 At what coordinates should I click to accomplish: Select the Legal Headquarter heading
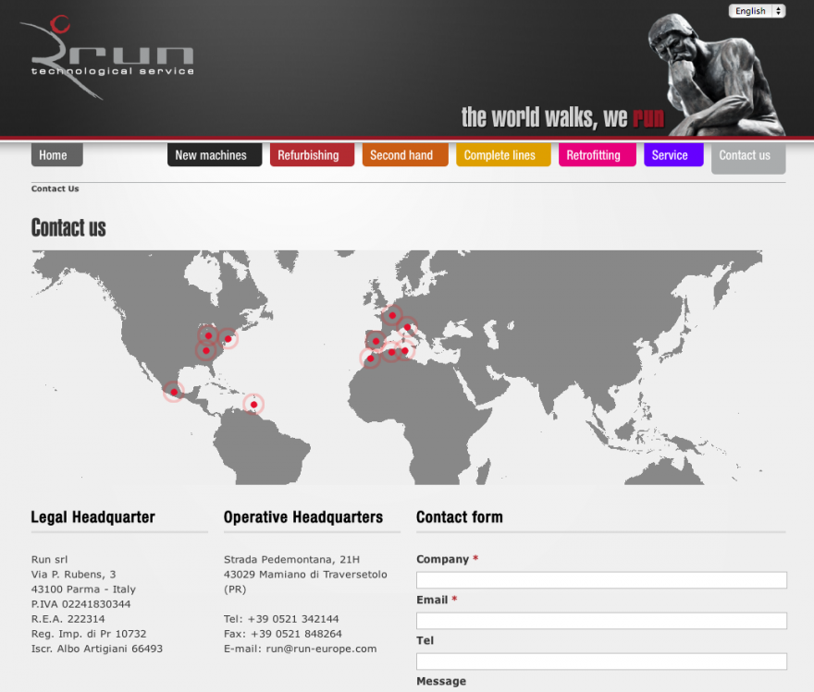click(92, 516)
